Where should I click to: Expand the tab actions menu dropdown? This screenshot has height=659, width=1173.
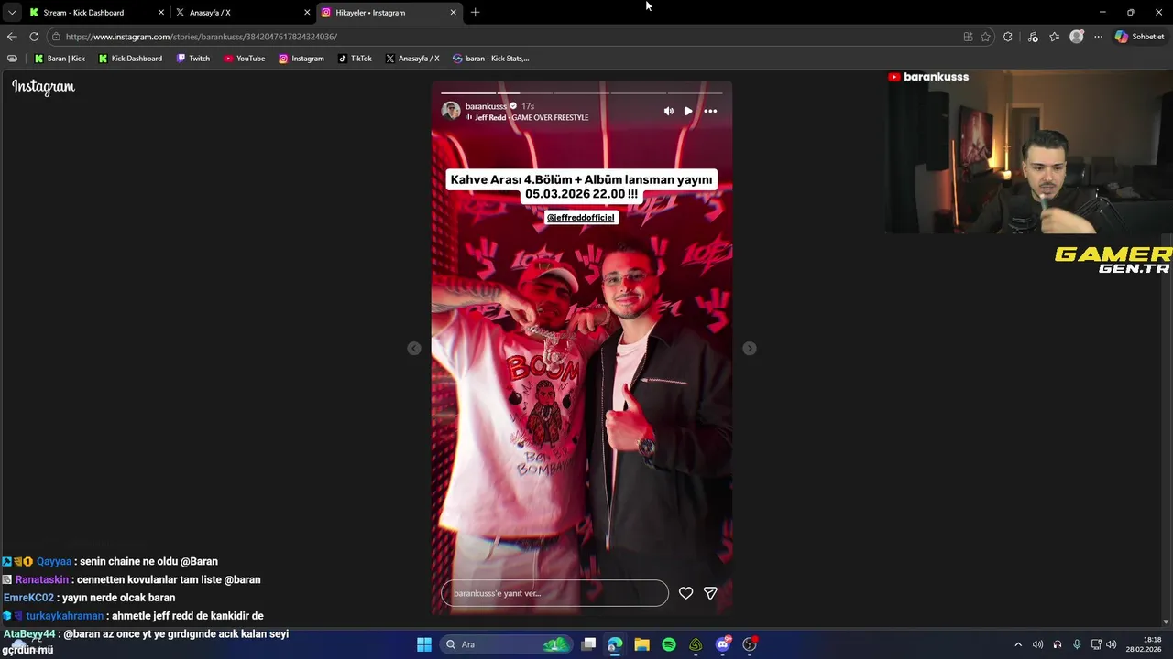click(11, 13)
